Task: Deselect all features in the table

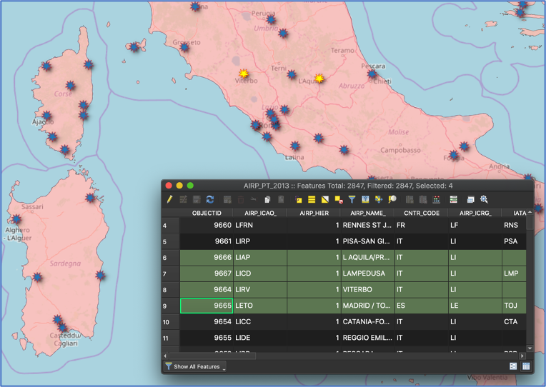Action: [339, 200]
